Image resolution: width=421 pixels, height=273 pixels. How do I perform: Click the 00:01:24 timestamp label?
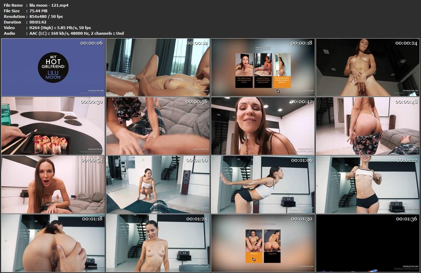coord(197,219)
